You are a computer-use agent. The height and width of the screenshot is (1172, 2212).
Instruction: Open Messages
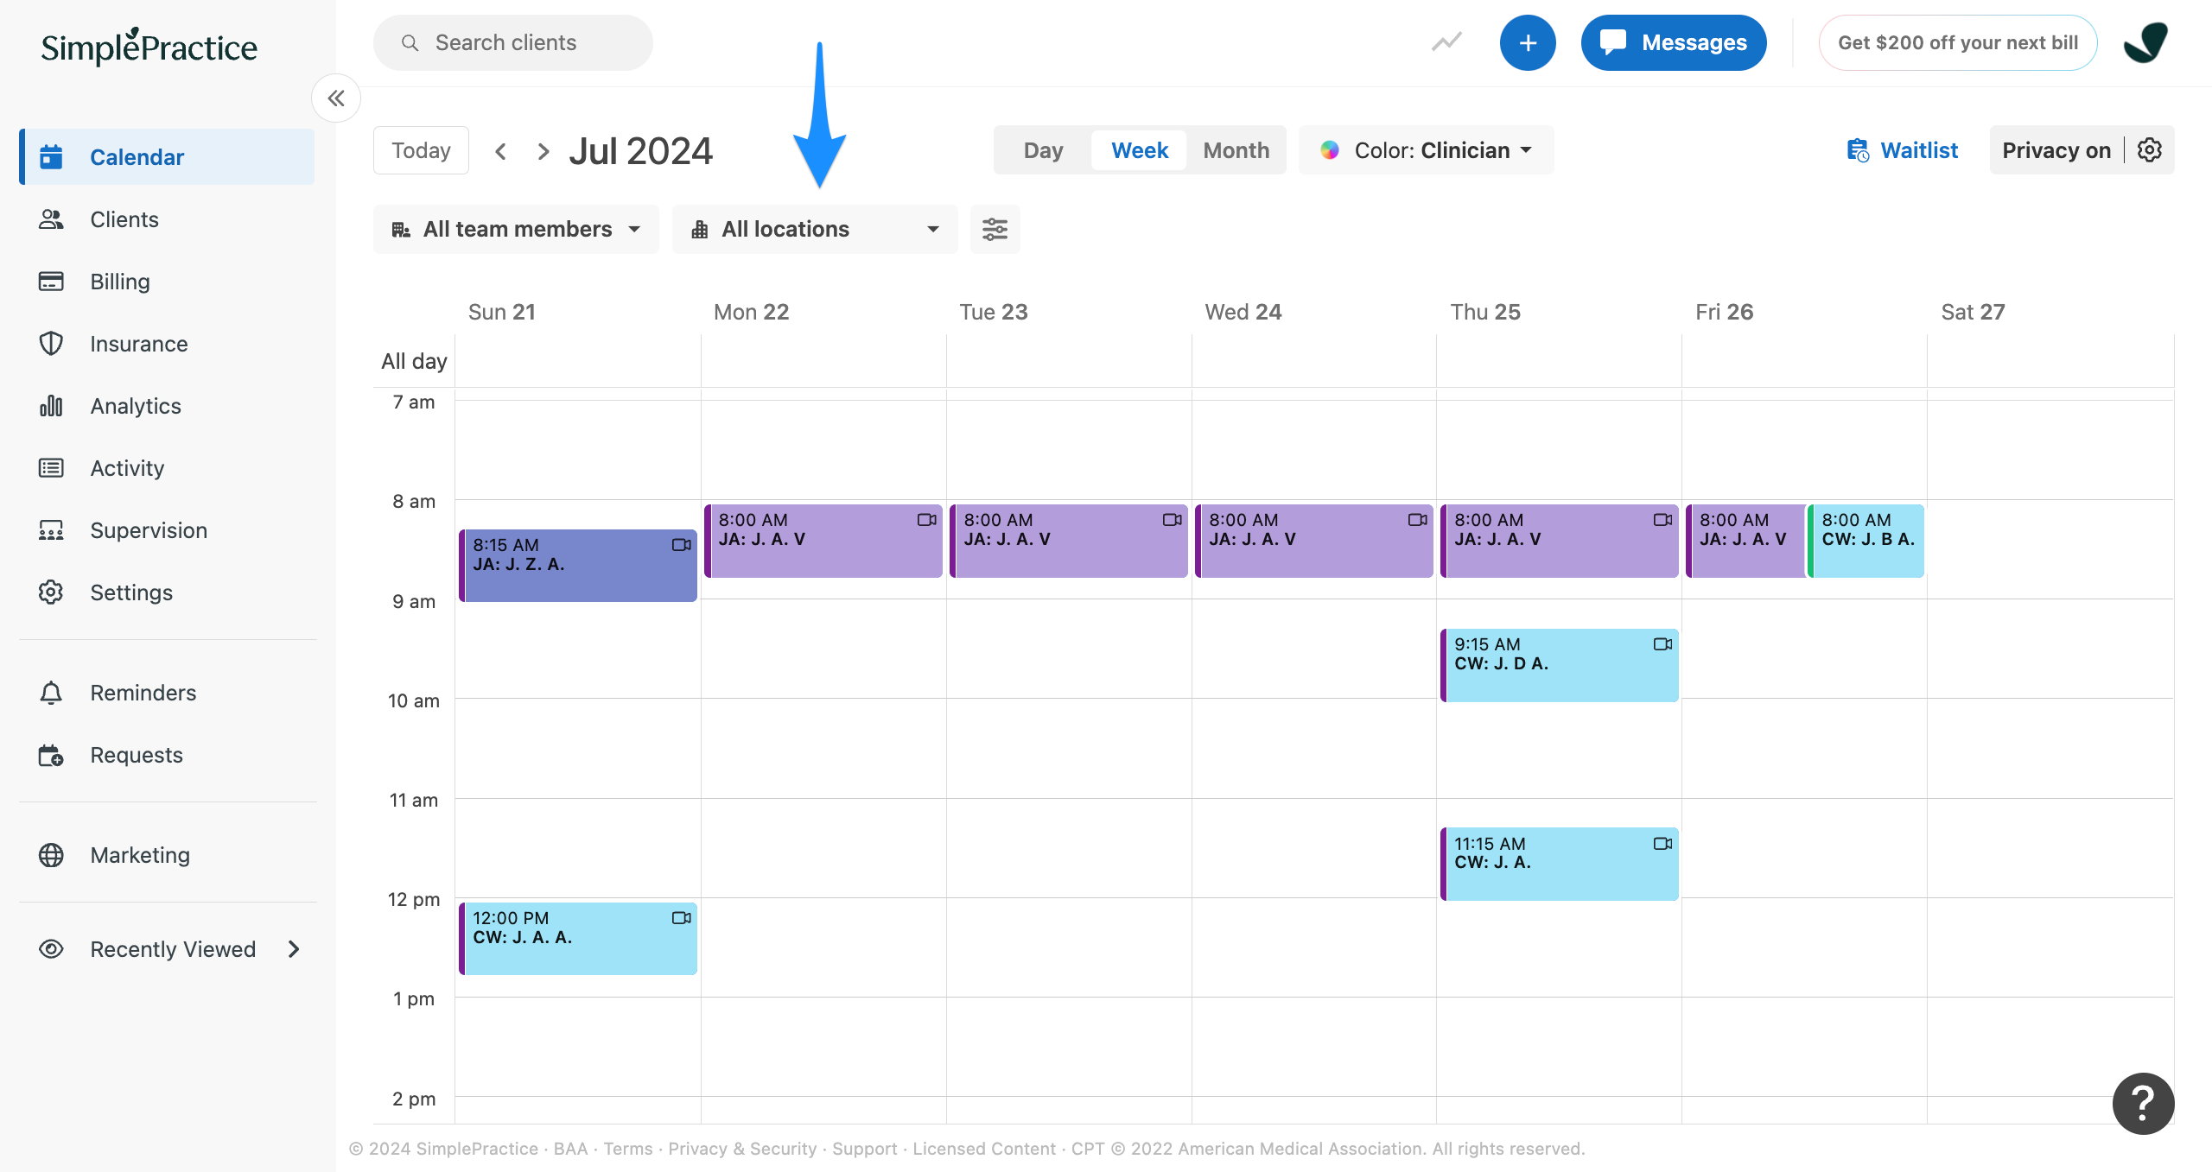(x=1674, y=42)
